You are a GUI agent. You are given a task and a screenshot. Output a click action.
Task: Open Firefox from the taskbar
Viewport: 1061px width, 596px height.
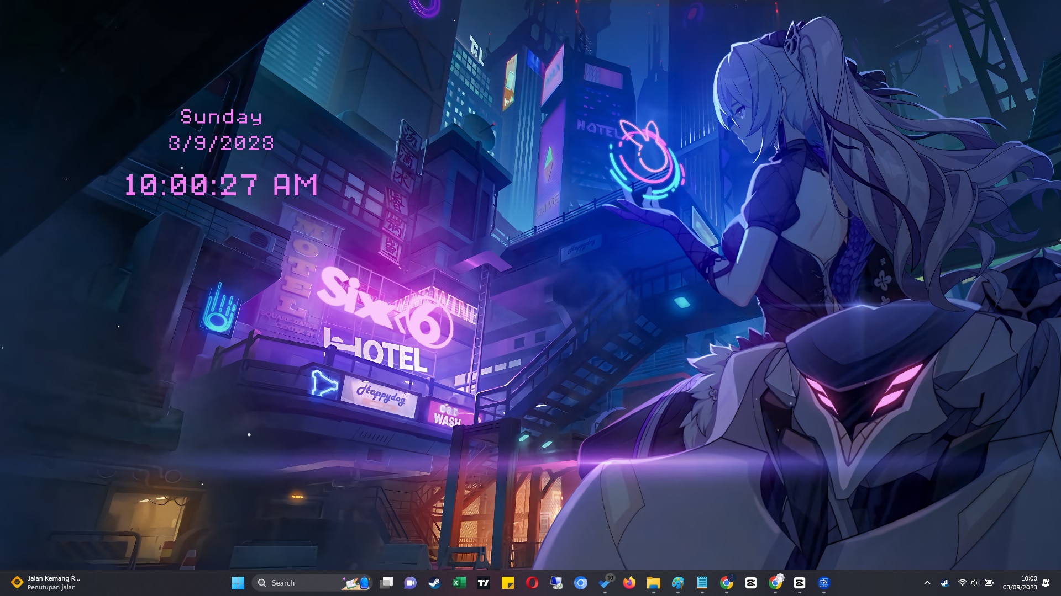point(629,583)
